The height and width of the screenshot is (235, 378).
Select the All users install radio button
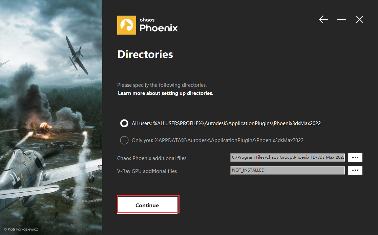(x=124, y=123)
